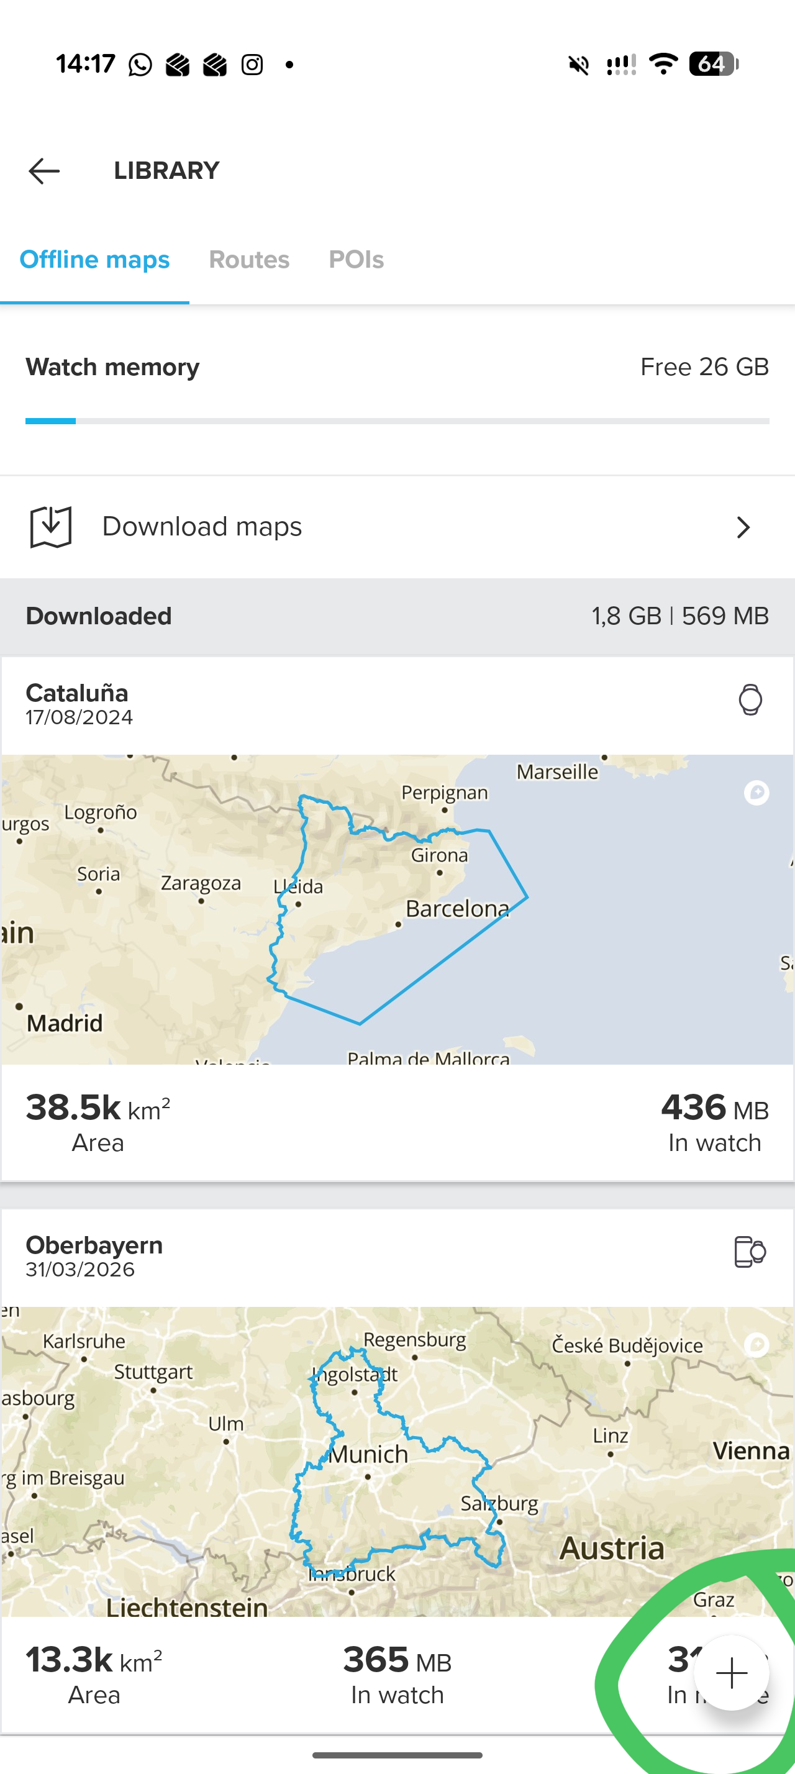Image resolution: width=795 pixels, height=1774 pixels.
Task: Open the Cataluña map title
Action: tap(77, 693)
